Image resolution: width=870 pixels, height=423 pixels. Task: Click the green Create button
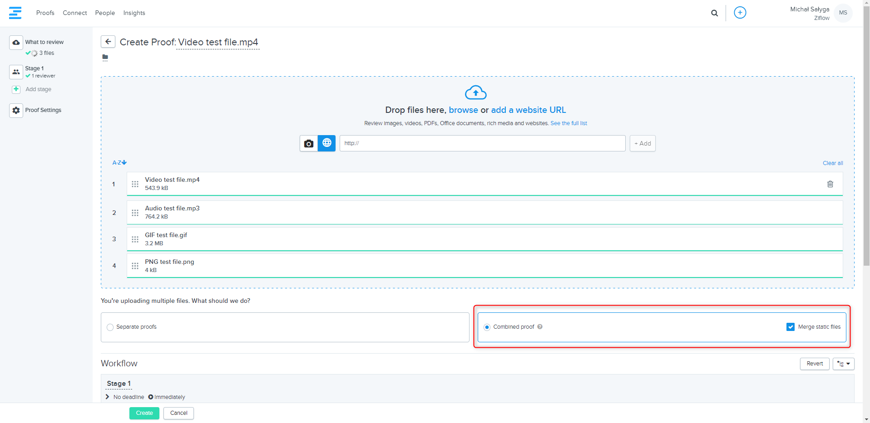144,413
